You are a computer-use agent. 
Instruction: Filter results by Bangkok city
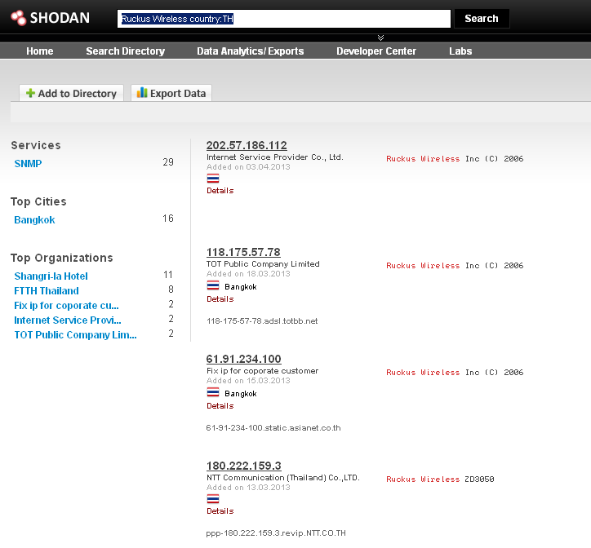click(x=34, y=220)
